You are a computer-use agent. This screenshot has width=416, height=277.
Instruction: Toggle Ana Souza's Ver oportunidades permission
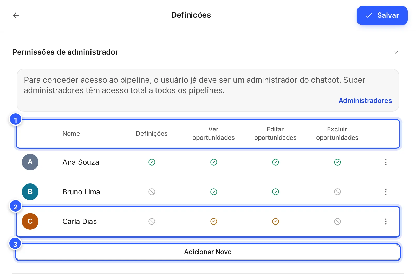point(214,162)
